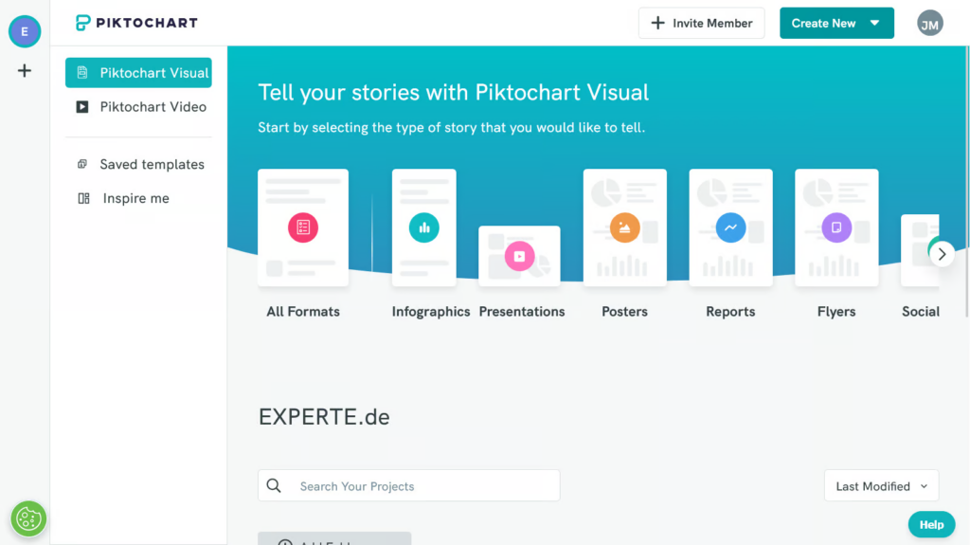
Task: Open Last Modified sort dropdown
Action: pos(881,485)
